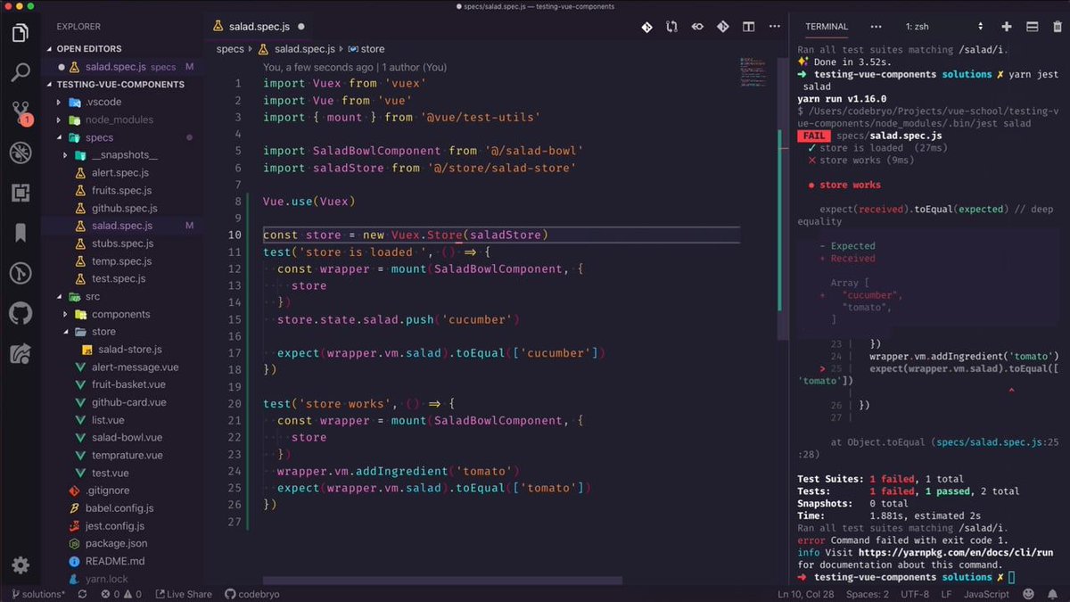Open the Extensions view icon

pyautogui.click(x=20, y=193)
